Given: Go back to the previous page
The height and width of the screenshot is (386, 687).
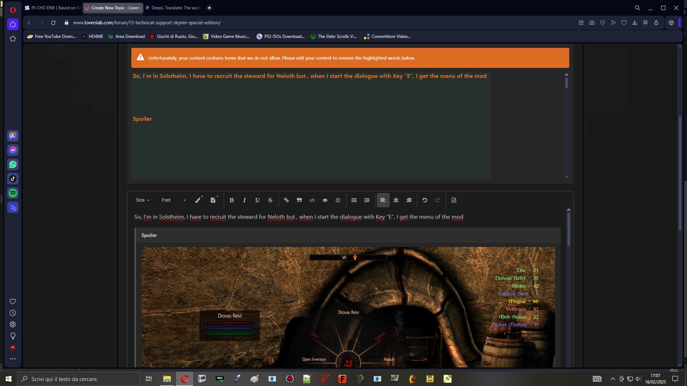Looking at the screenshot, I should pyautogui.click(x=29, y=23).
